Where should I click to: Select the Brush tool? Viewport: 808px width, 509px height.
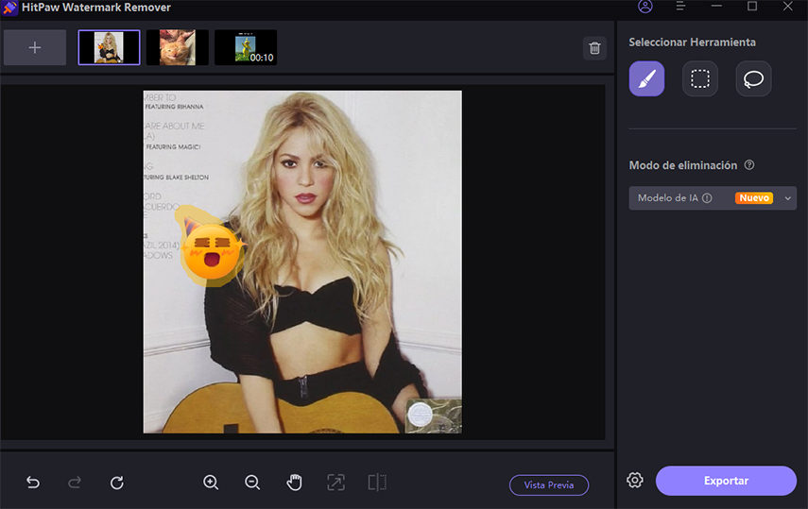pyautogui.click(x=646, y=78)
